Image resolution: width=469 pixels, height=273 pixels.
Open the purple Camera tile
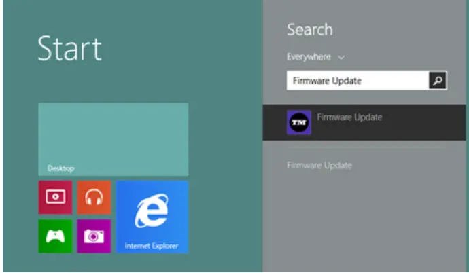point(94,236)
